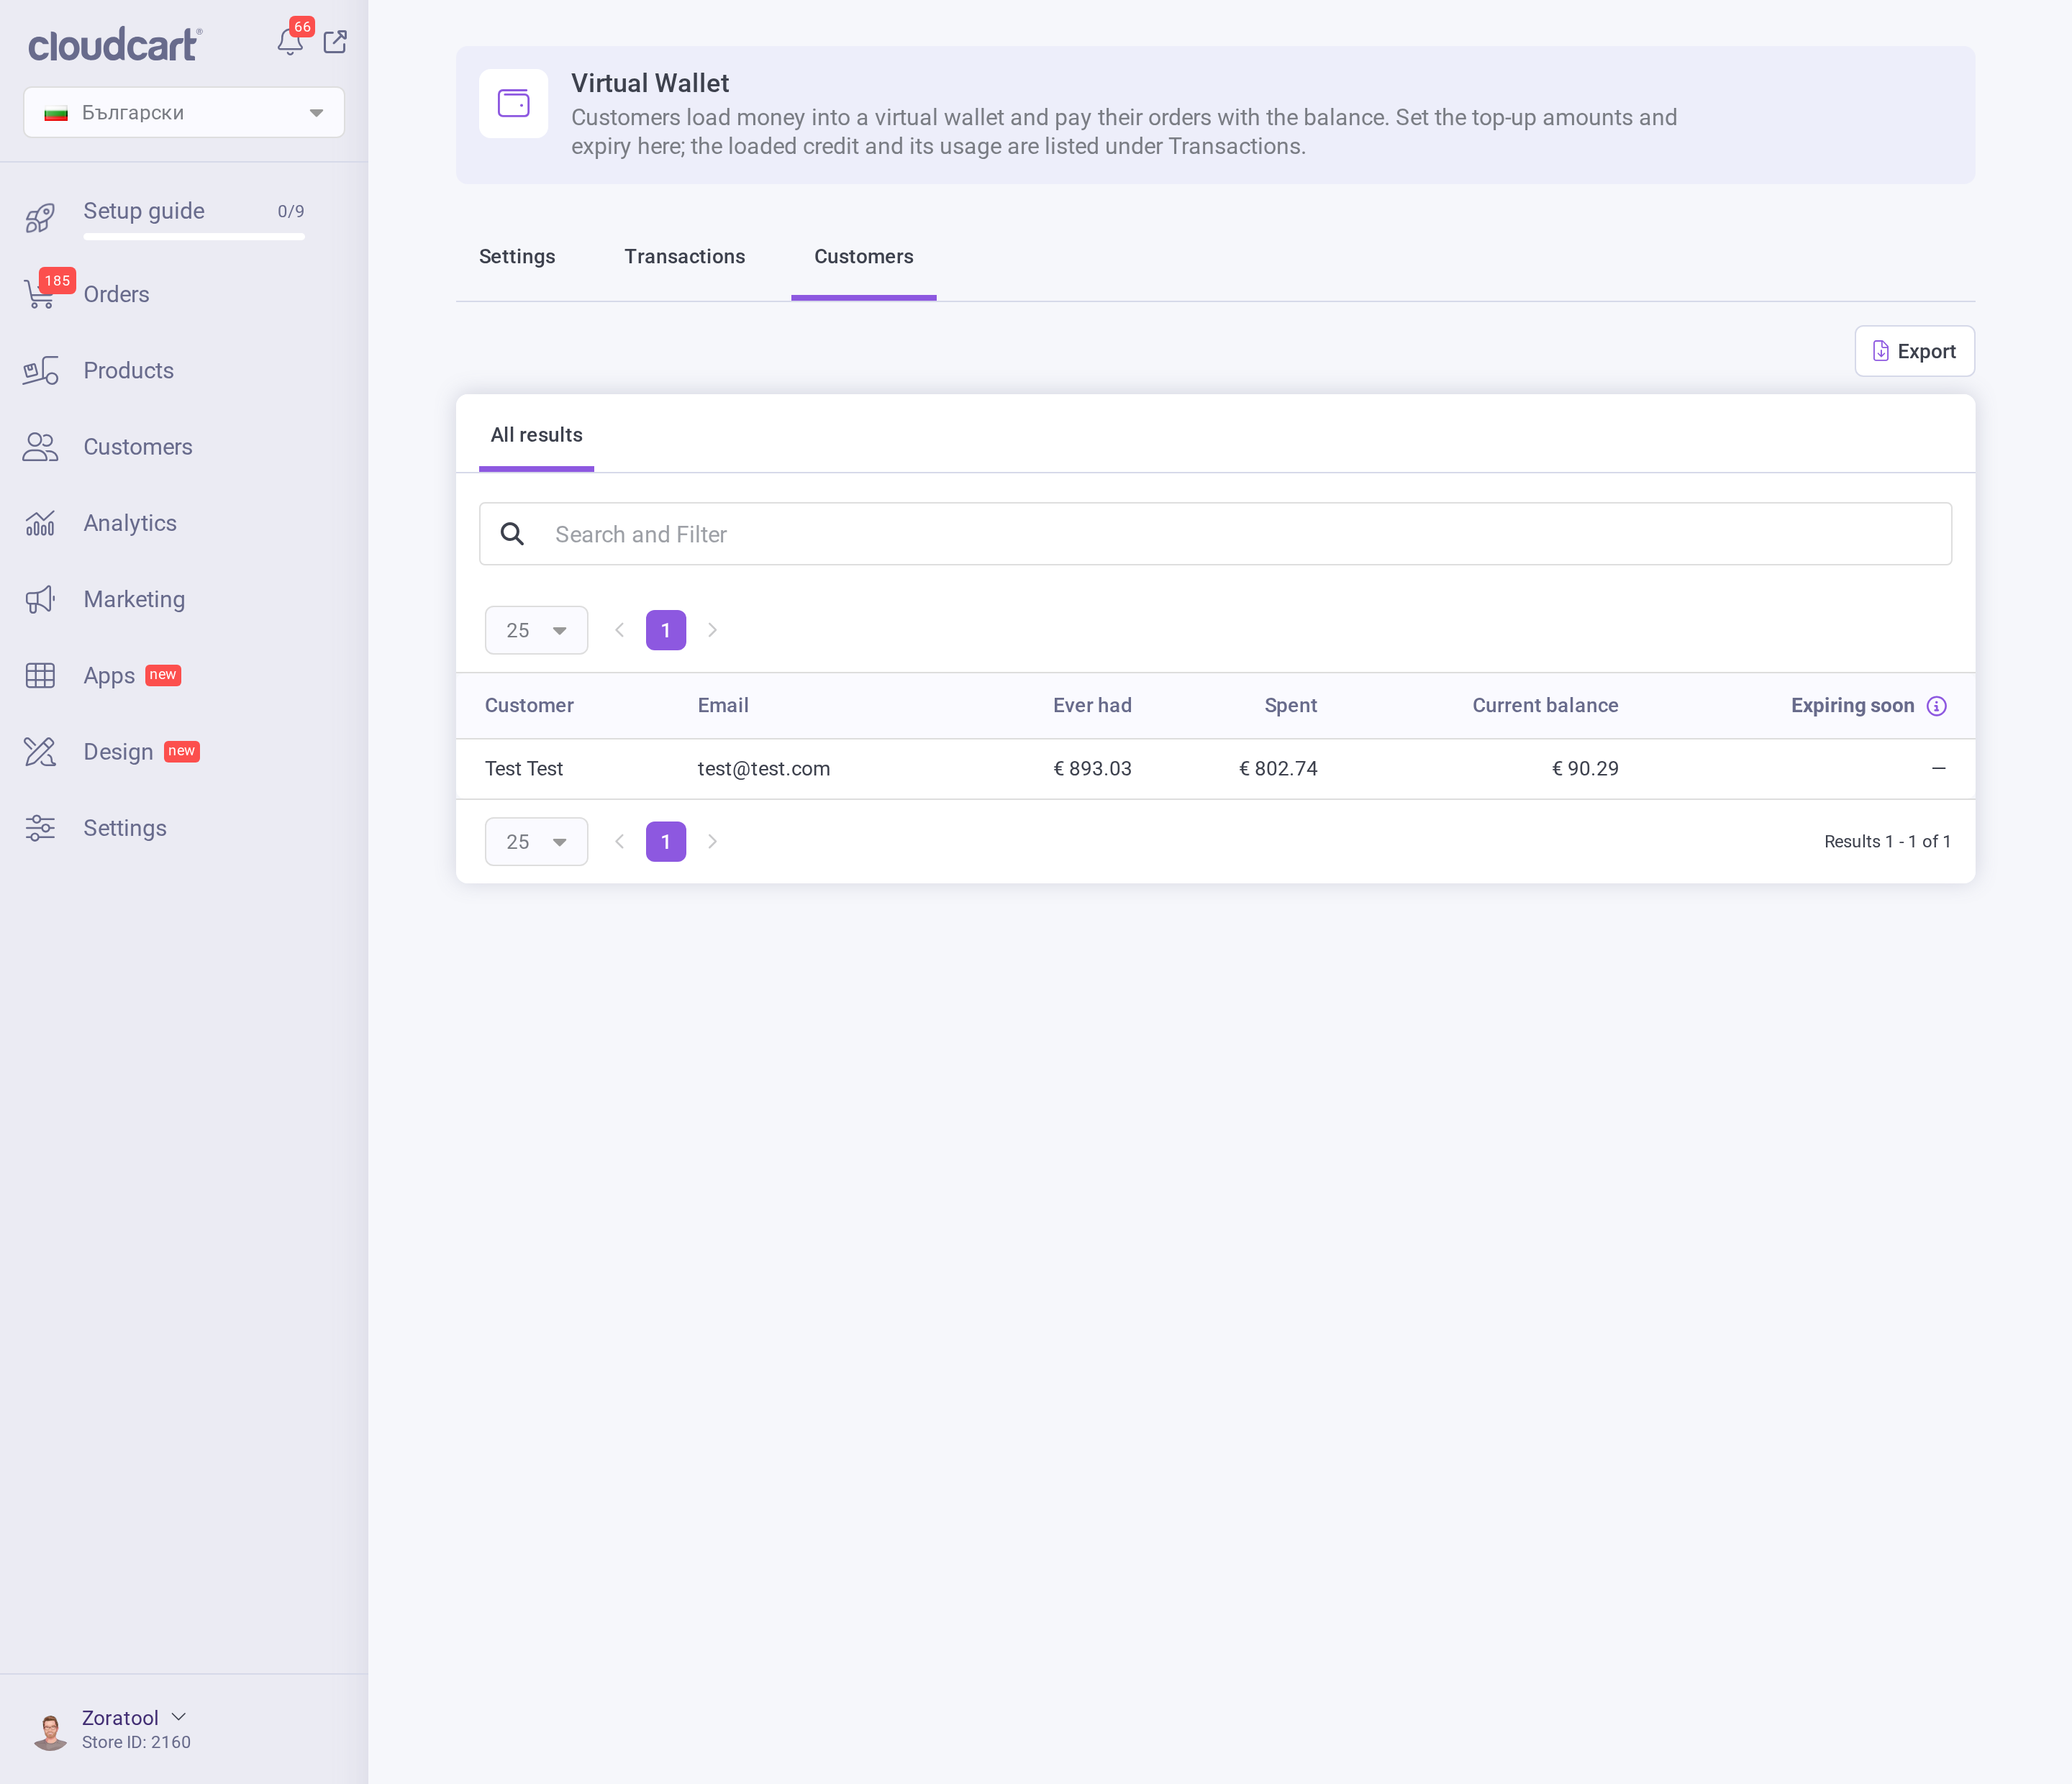Click the Orders cart icon
2072x1784 pixels.
(40, 294)
